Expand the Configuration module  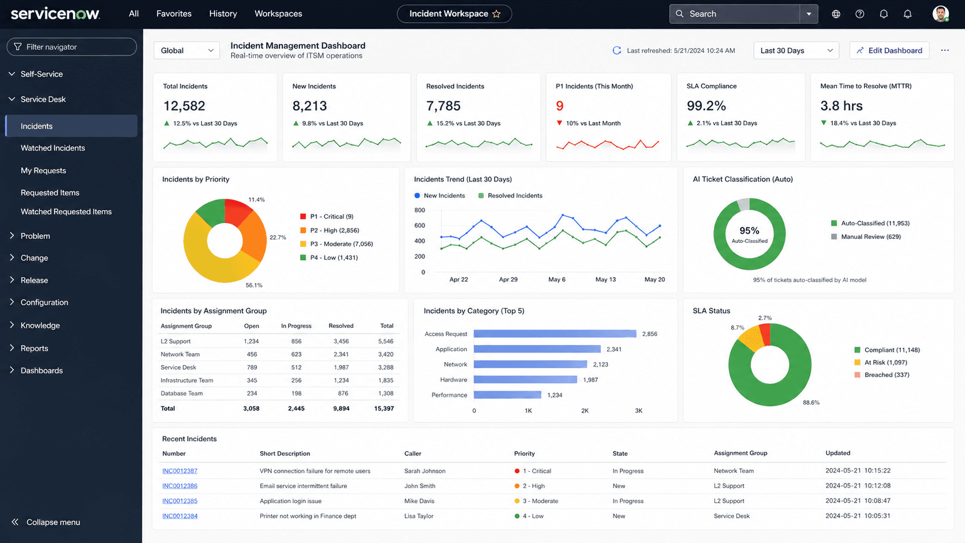click(x=12, y=302)
